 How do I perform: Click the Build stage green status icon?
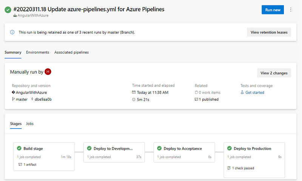pyautogui.click(x=19, y=149)
